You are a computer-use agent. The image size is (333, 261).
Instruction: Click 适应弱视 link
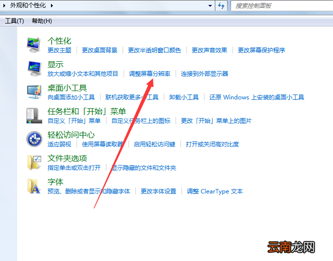click(x=59, y=144)
